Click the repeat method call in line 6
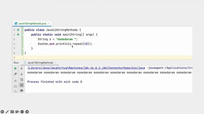The width and height of the screenshot is (204, 114). 77,44
